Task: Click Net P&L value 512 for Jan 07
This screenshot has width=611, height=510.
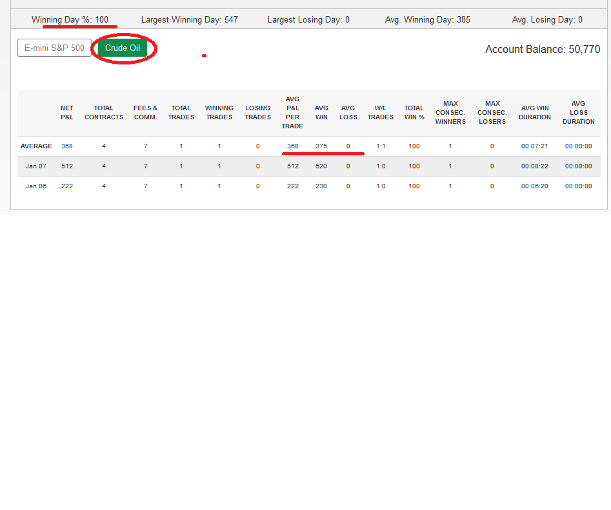Action: click(66, 166)
